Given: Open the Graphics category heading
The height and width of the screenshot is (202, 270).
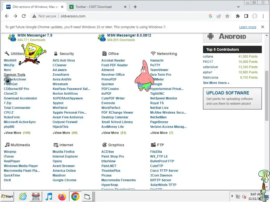Looking at the screenshot, I should click(116, 145).
